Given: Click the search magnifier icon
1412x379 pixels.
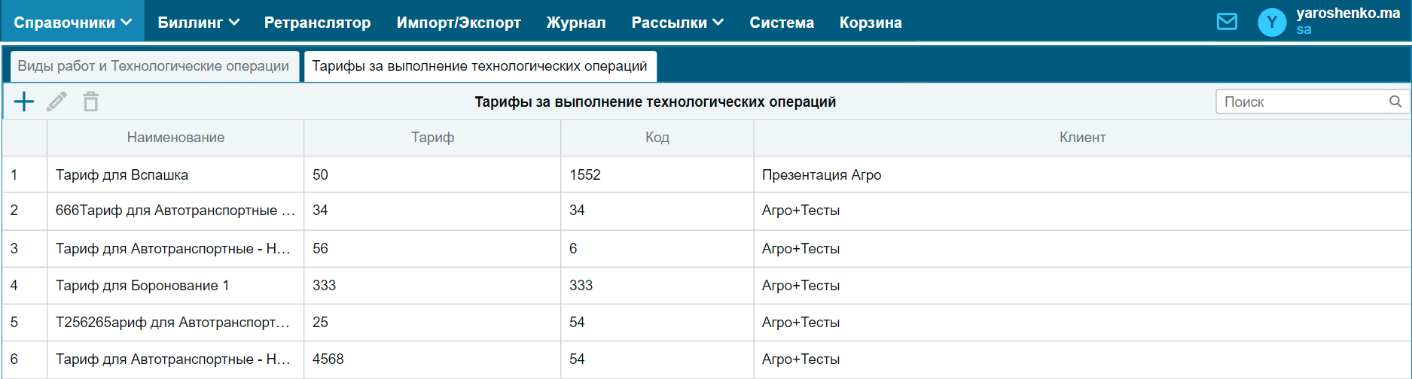Looking at the screenshot, I should [1395, 102].
